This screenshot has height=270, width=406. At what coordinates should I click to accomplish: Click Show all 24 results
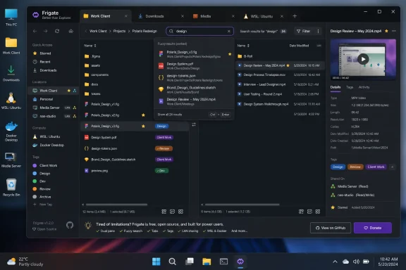click(170, 115)
